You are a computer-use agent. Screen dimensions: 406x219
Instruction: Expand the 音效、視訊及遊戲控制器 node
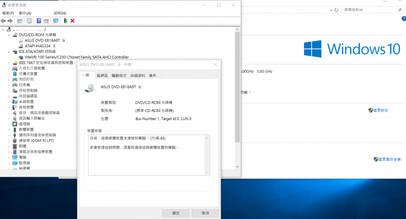click(x=9, y=113)
